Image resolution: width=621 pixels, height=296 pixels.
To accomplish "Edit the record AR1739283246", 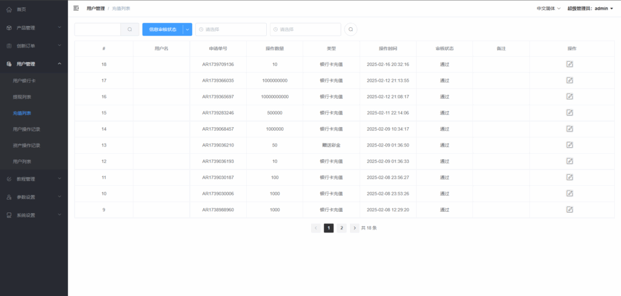I will click(x=569, y=113).
